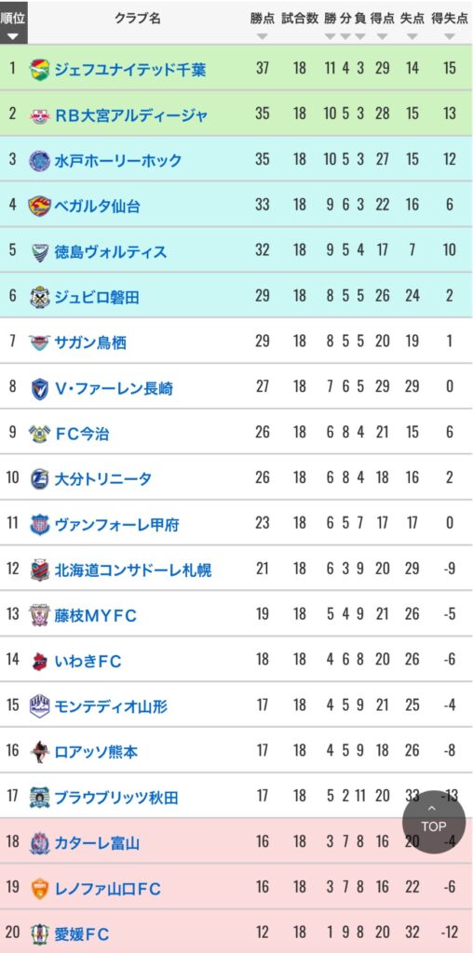Select the カターレ富山 table row
The height and width of the screenshot is (953, 473).
(x=236, y=842)
